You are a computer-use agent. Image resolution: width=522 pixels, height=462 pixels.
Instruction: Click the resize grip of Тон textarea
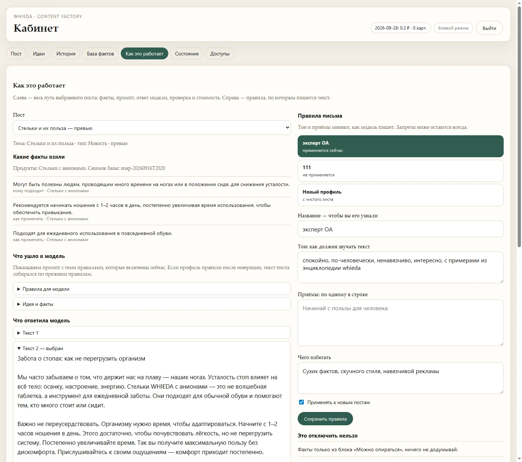[x=501, y=281]
